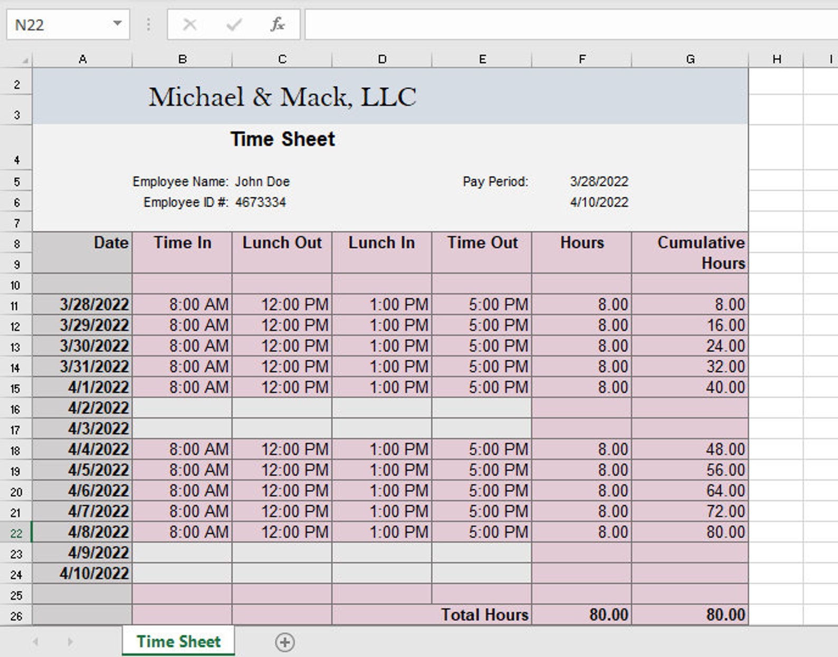Click the Cancel X icon in formula bar
Viewport: 838px width, 657px height.
[189, 24]
